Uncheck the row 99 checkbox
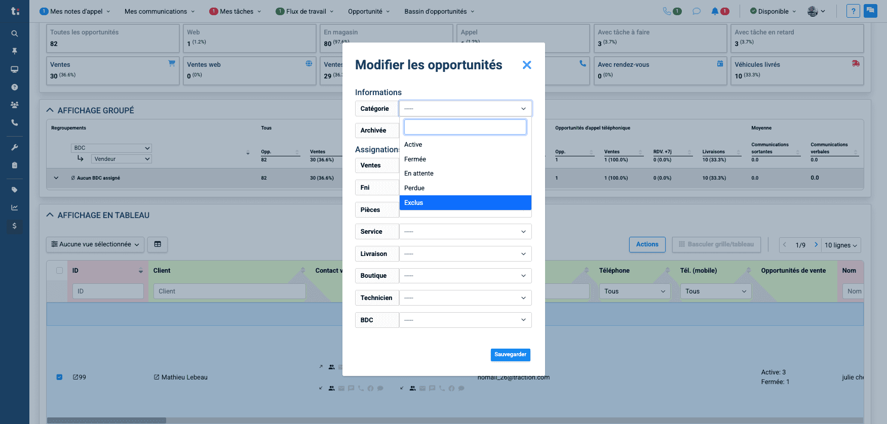 (x=59, y=377)
